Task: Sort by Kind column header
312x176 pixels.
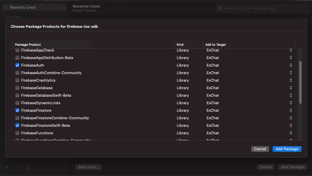Action: [180, 45]
